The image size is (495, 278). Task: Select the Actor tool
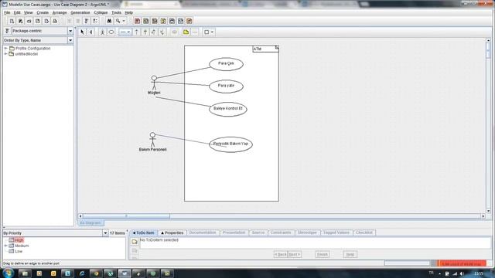point(102,32)
